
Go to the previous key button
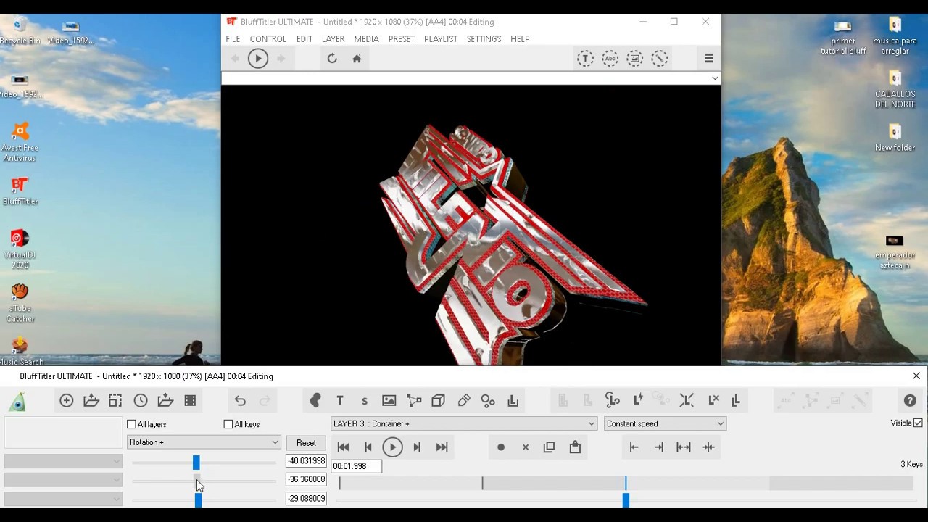coord(368,447)
